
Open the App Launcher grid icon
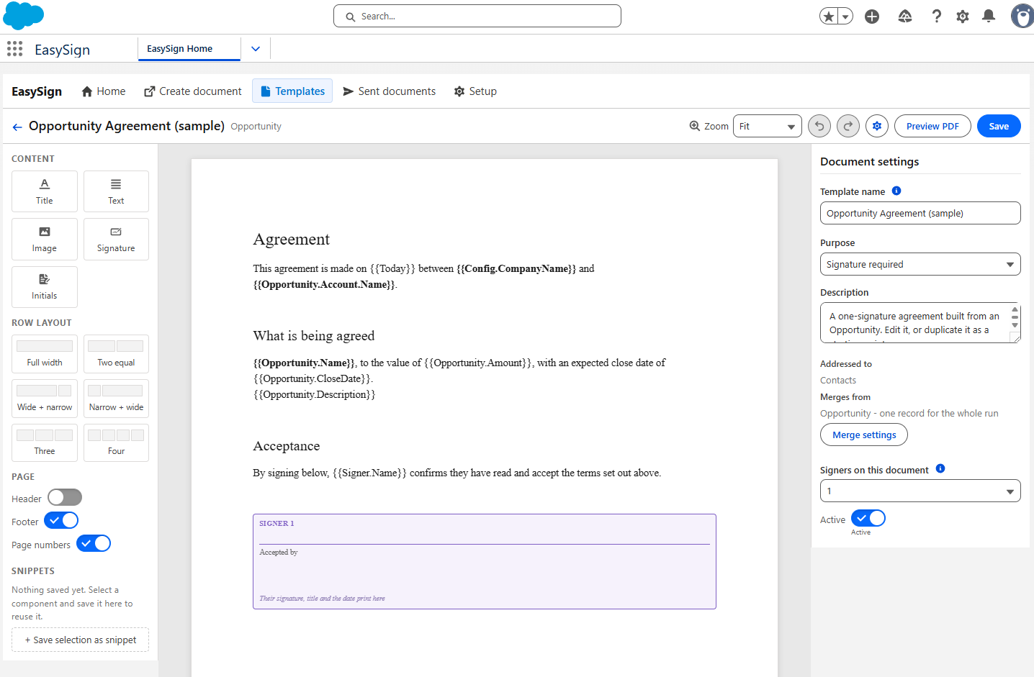tap(14, 49)
